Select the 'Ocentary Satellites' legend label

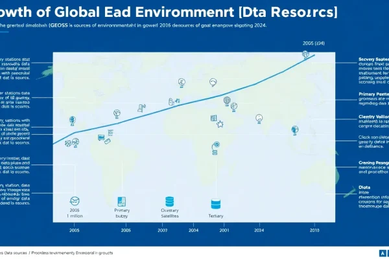[x=170, y=213]
